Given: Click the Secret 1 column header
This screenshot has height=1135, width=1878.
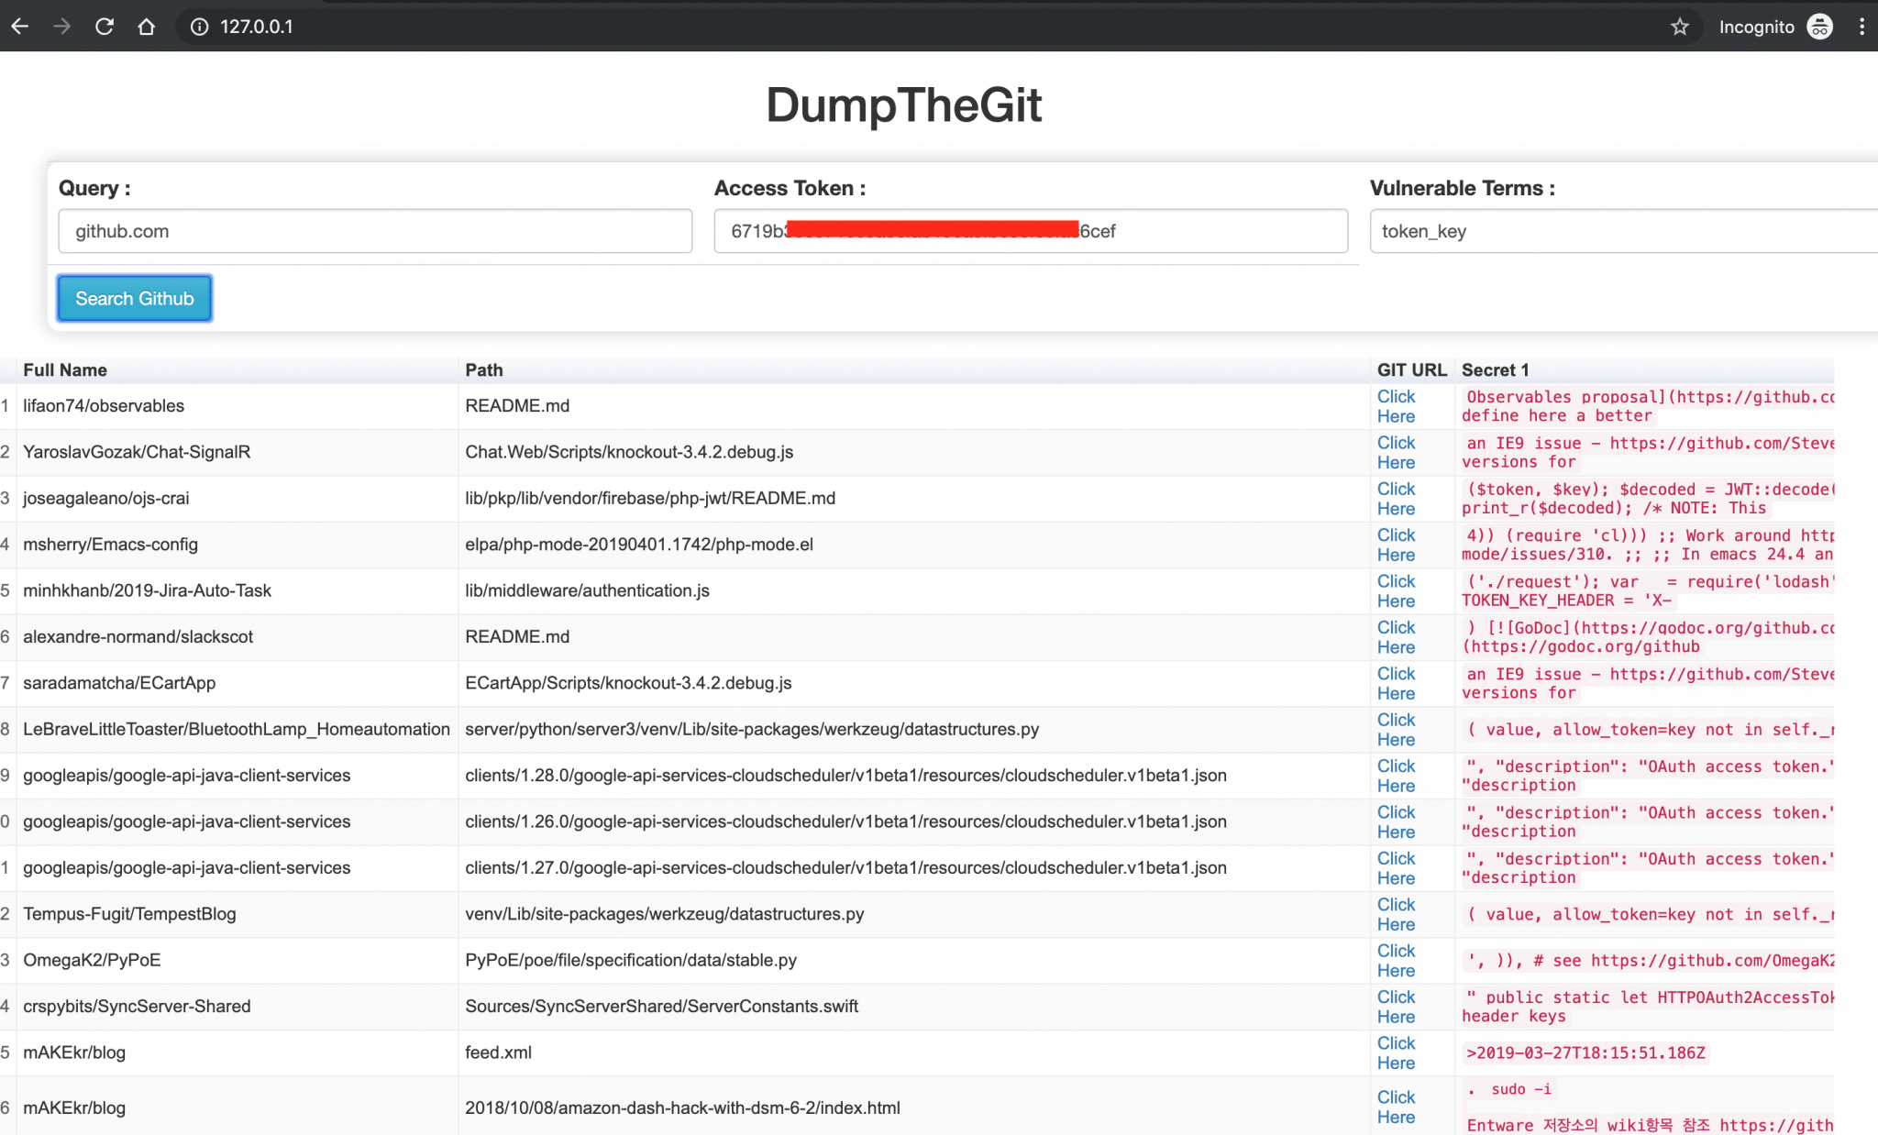Looking at the screenshot, I should point(1495,369).
